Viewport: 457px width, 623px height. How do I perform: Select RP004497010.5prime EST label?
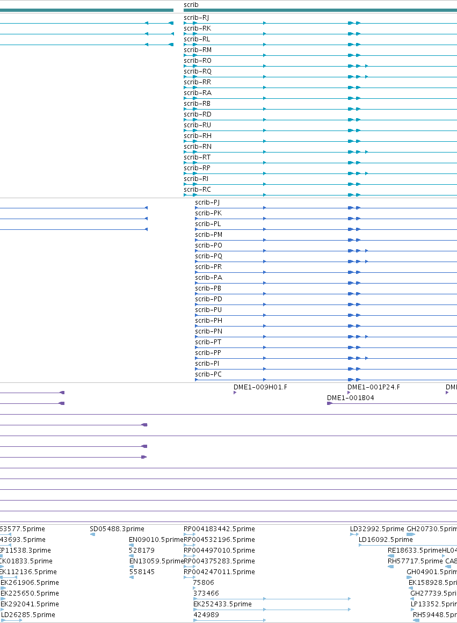219,550
